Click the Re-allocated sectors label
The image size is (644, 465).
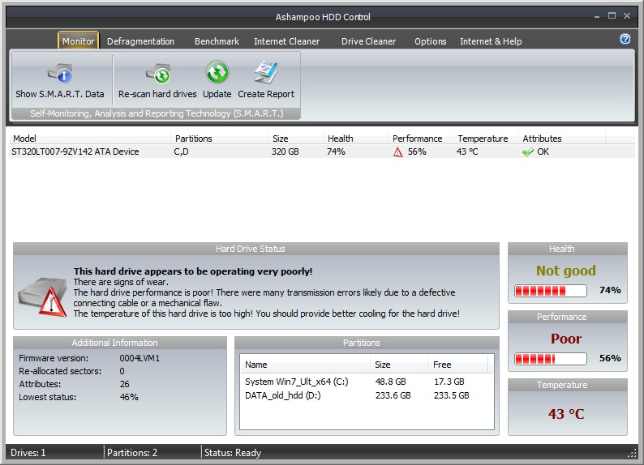[x=60, y=371]
